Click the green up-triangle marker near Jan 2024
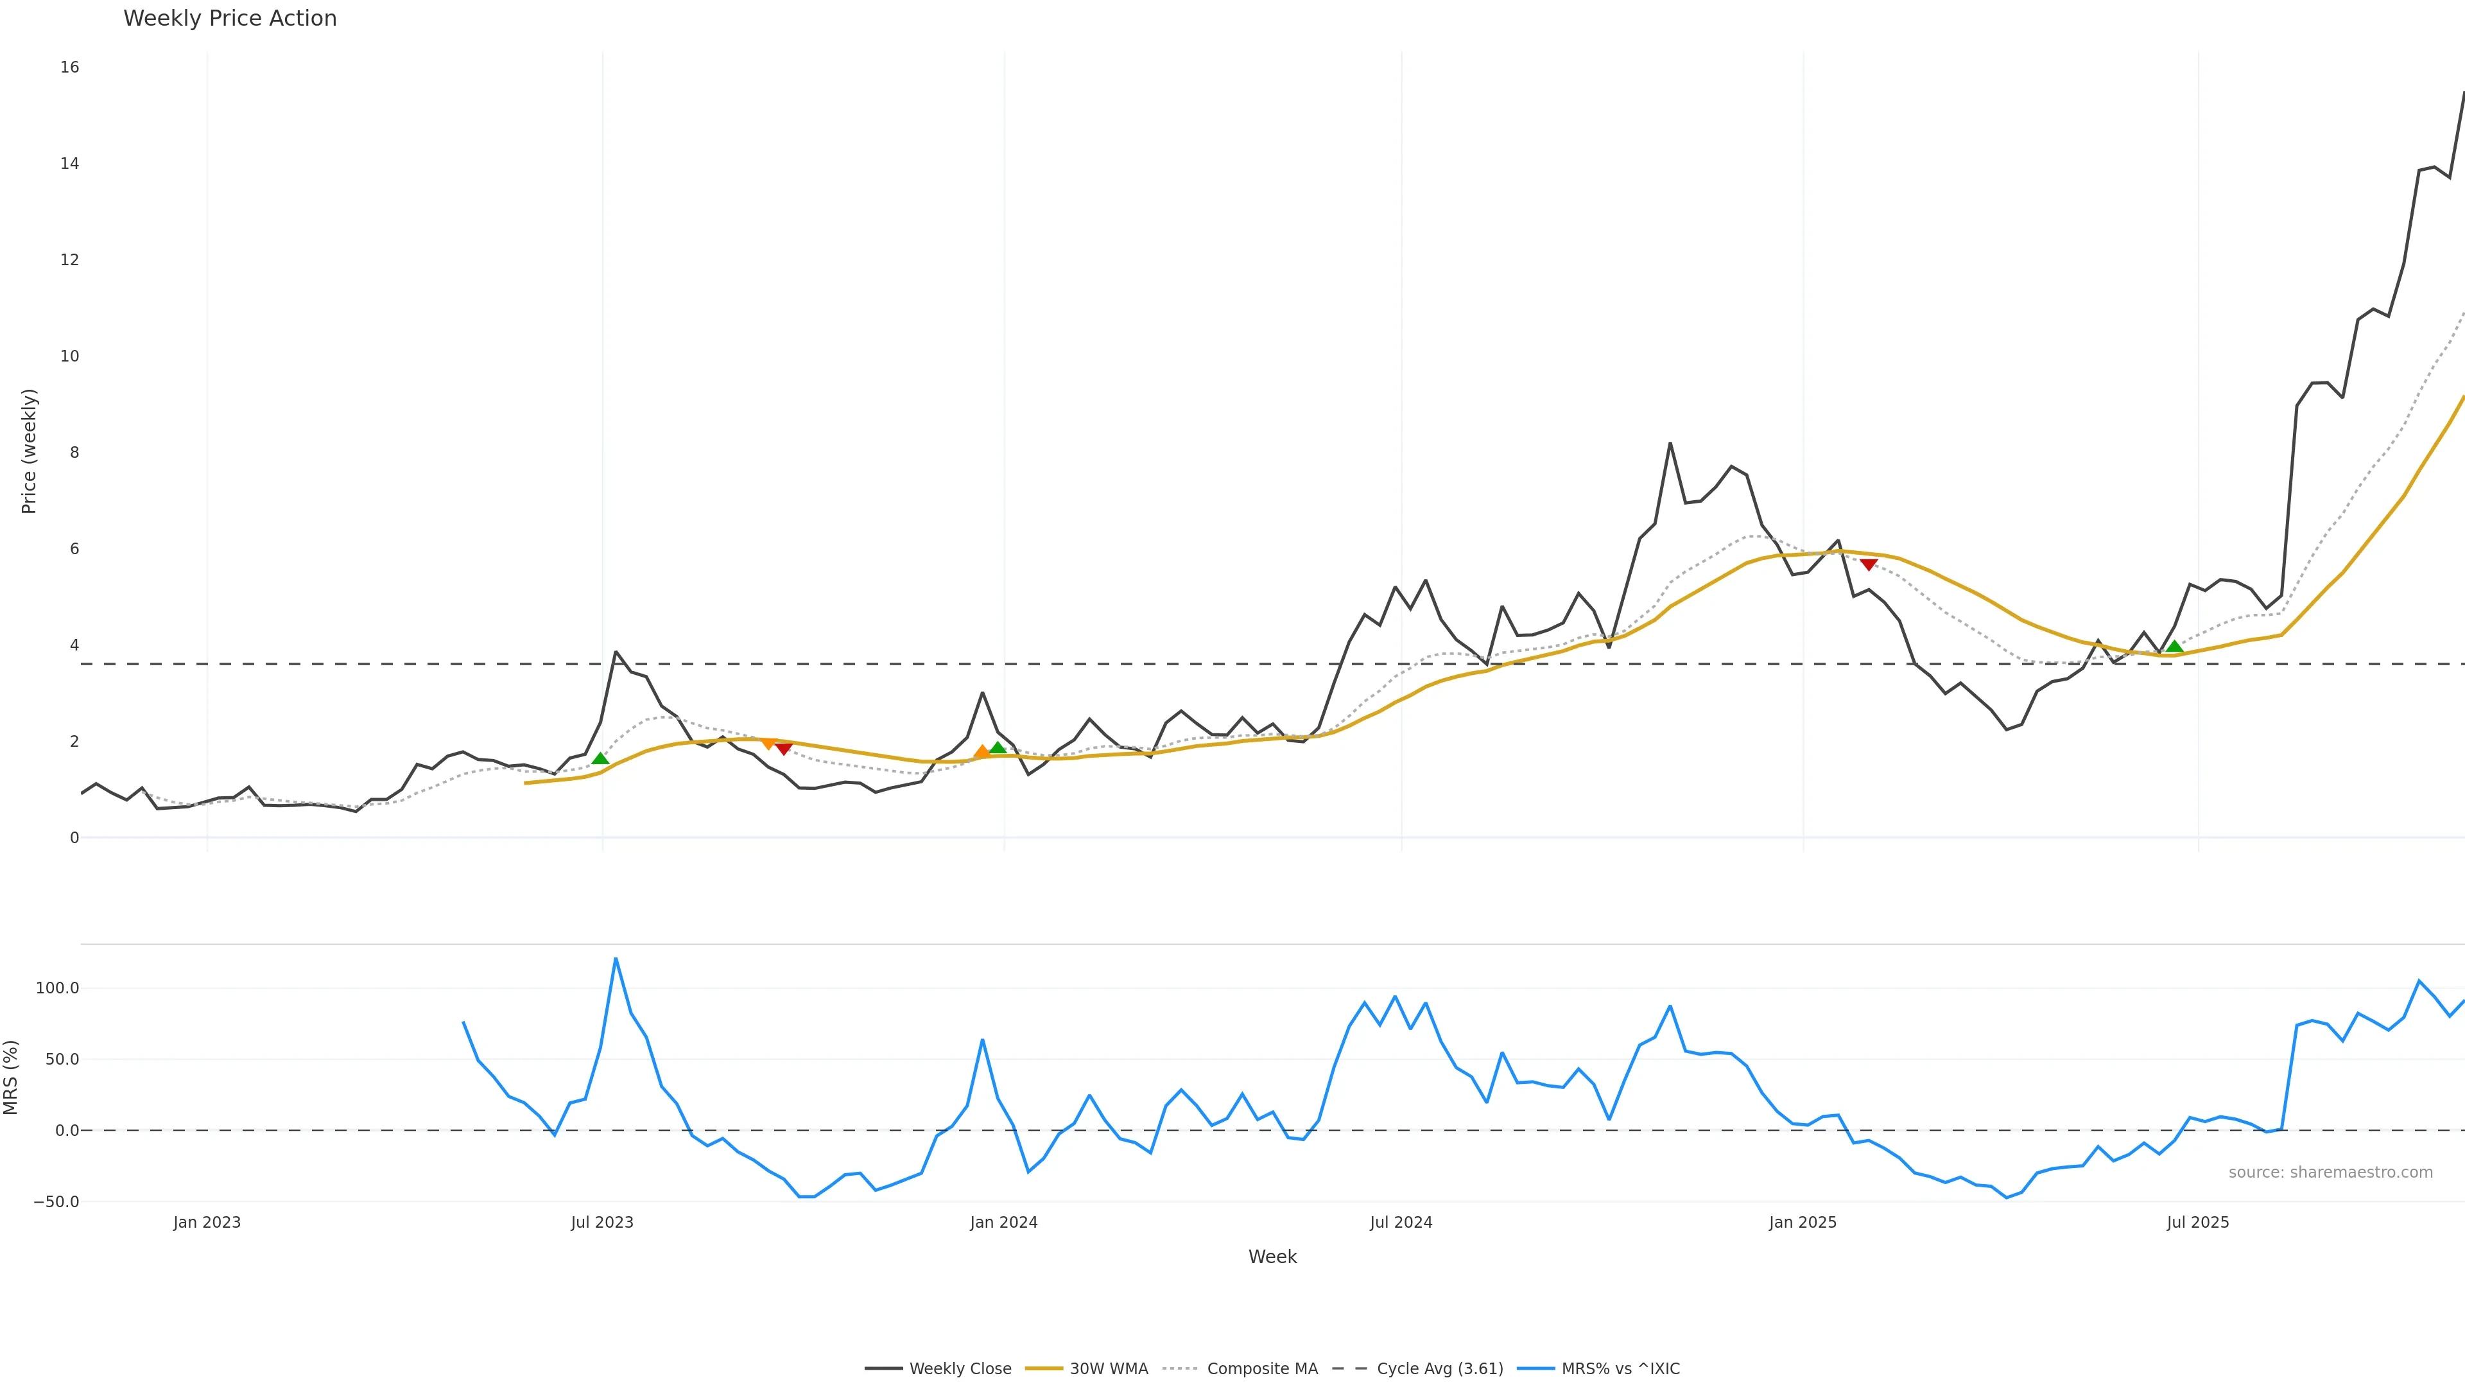Viewport: 2465px width, 1387px height. (998, 747)
